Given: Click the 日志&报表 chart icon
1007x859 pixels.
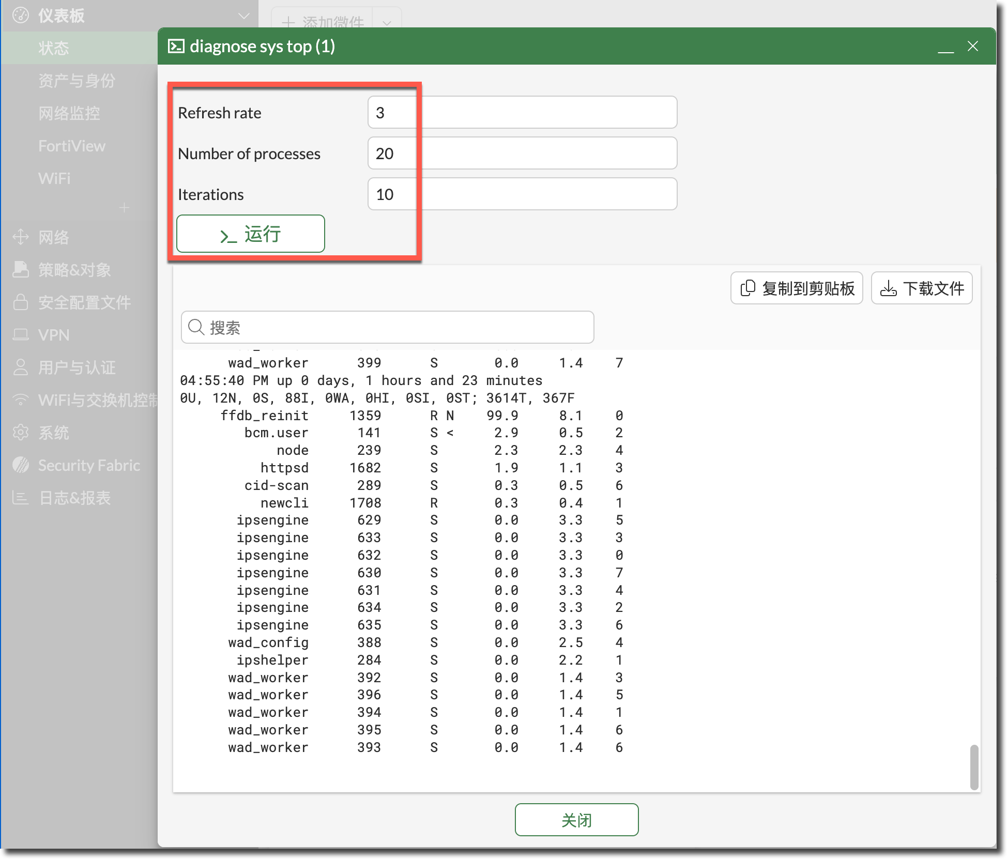Looking at the screenshot, I should 21,498.
